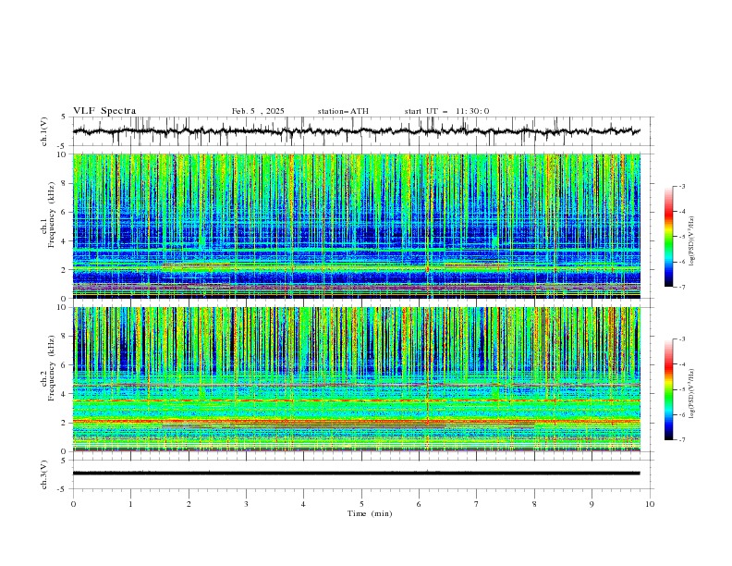Viewport: 732px width, 566px height.
Task: Click the '0' tick on time axis
Action: coord(73,504)
